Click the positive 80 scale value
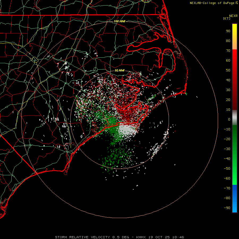 tap(228, 41)
